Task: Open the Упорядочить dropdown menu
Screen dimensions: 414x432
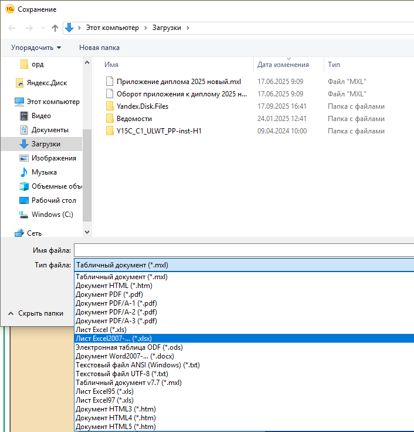Action: (36, 47)
